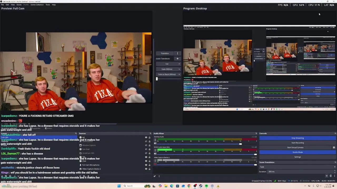This screenshot has height=189, width=337.
Task: Toggle visibility of the Ad source
Action: coord(146,137)
